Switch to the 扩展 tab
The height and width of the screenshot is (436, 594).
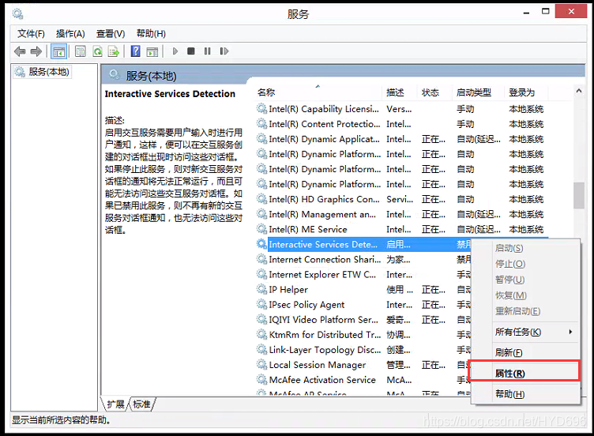(115, 404)
